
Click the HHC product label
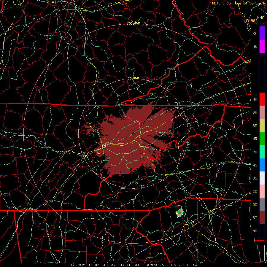260,18
